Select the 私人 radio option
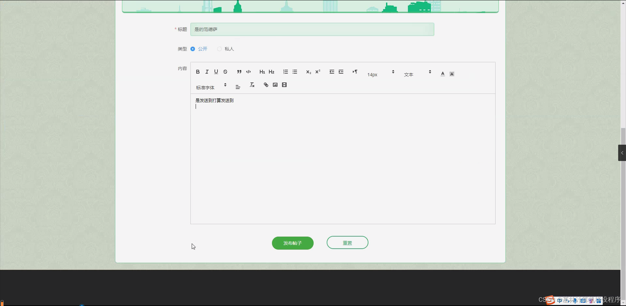Image resolution: width=626 pixels, height=306 pixels. click(226, 49)
